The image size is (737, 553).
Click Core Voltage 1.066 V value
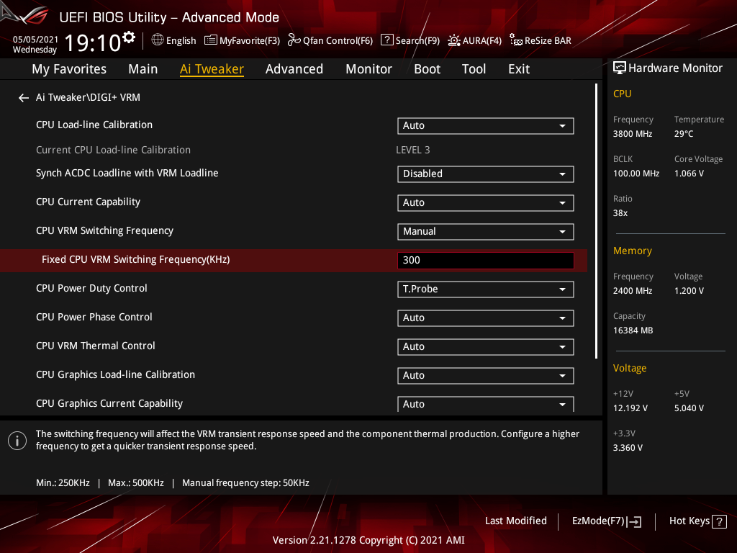coord(689,174)
